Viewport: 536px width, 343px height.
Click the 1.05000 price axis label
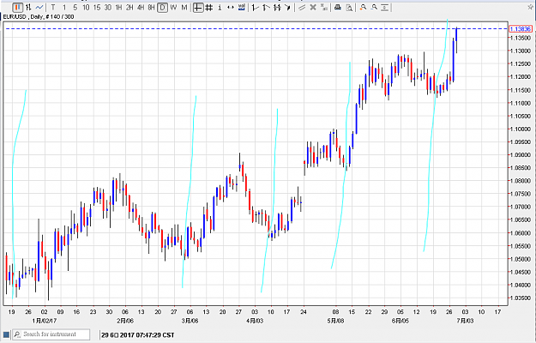[x=521, y=259]
